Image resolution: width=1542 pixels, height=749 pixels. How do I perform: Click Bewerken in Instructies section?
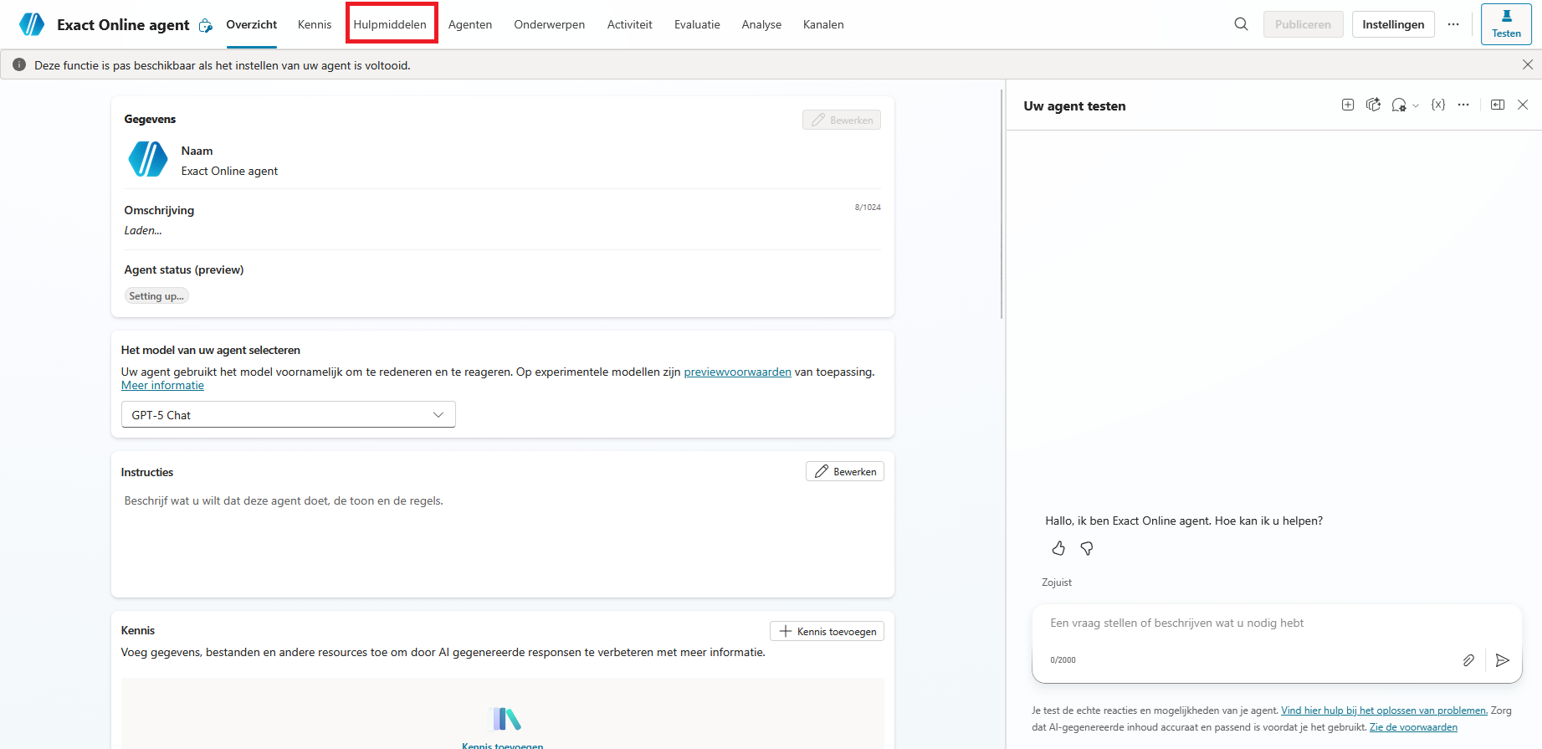[845, 471]
